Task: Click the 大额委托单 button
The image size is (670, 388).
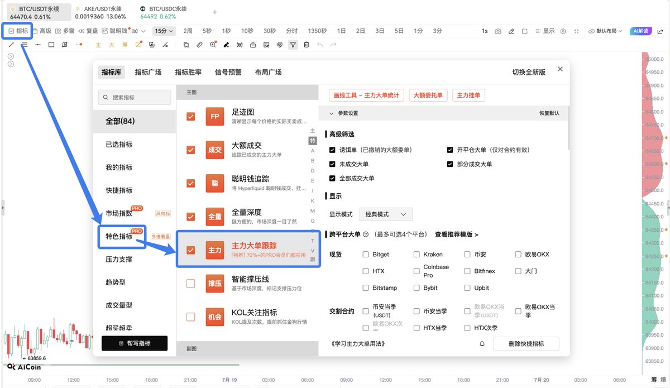Action: tap(428, 95)
